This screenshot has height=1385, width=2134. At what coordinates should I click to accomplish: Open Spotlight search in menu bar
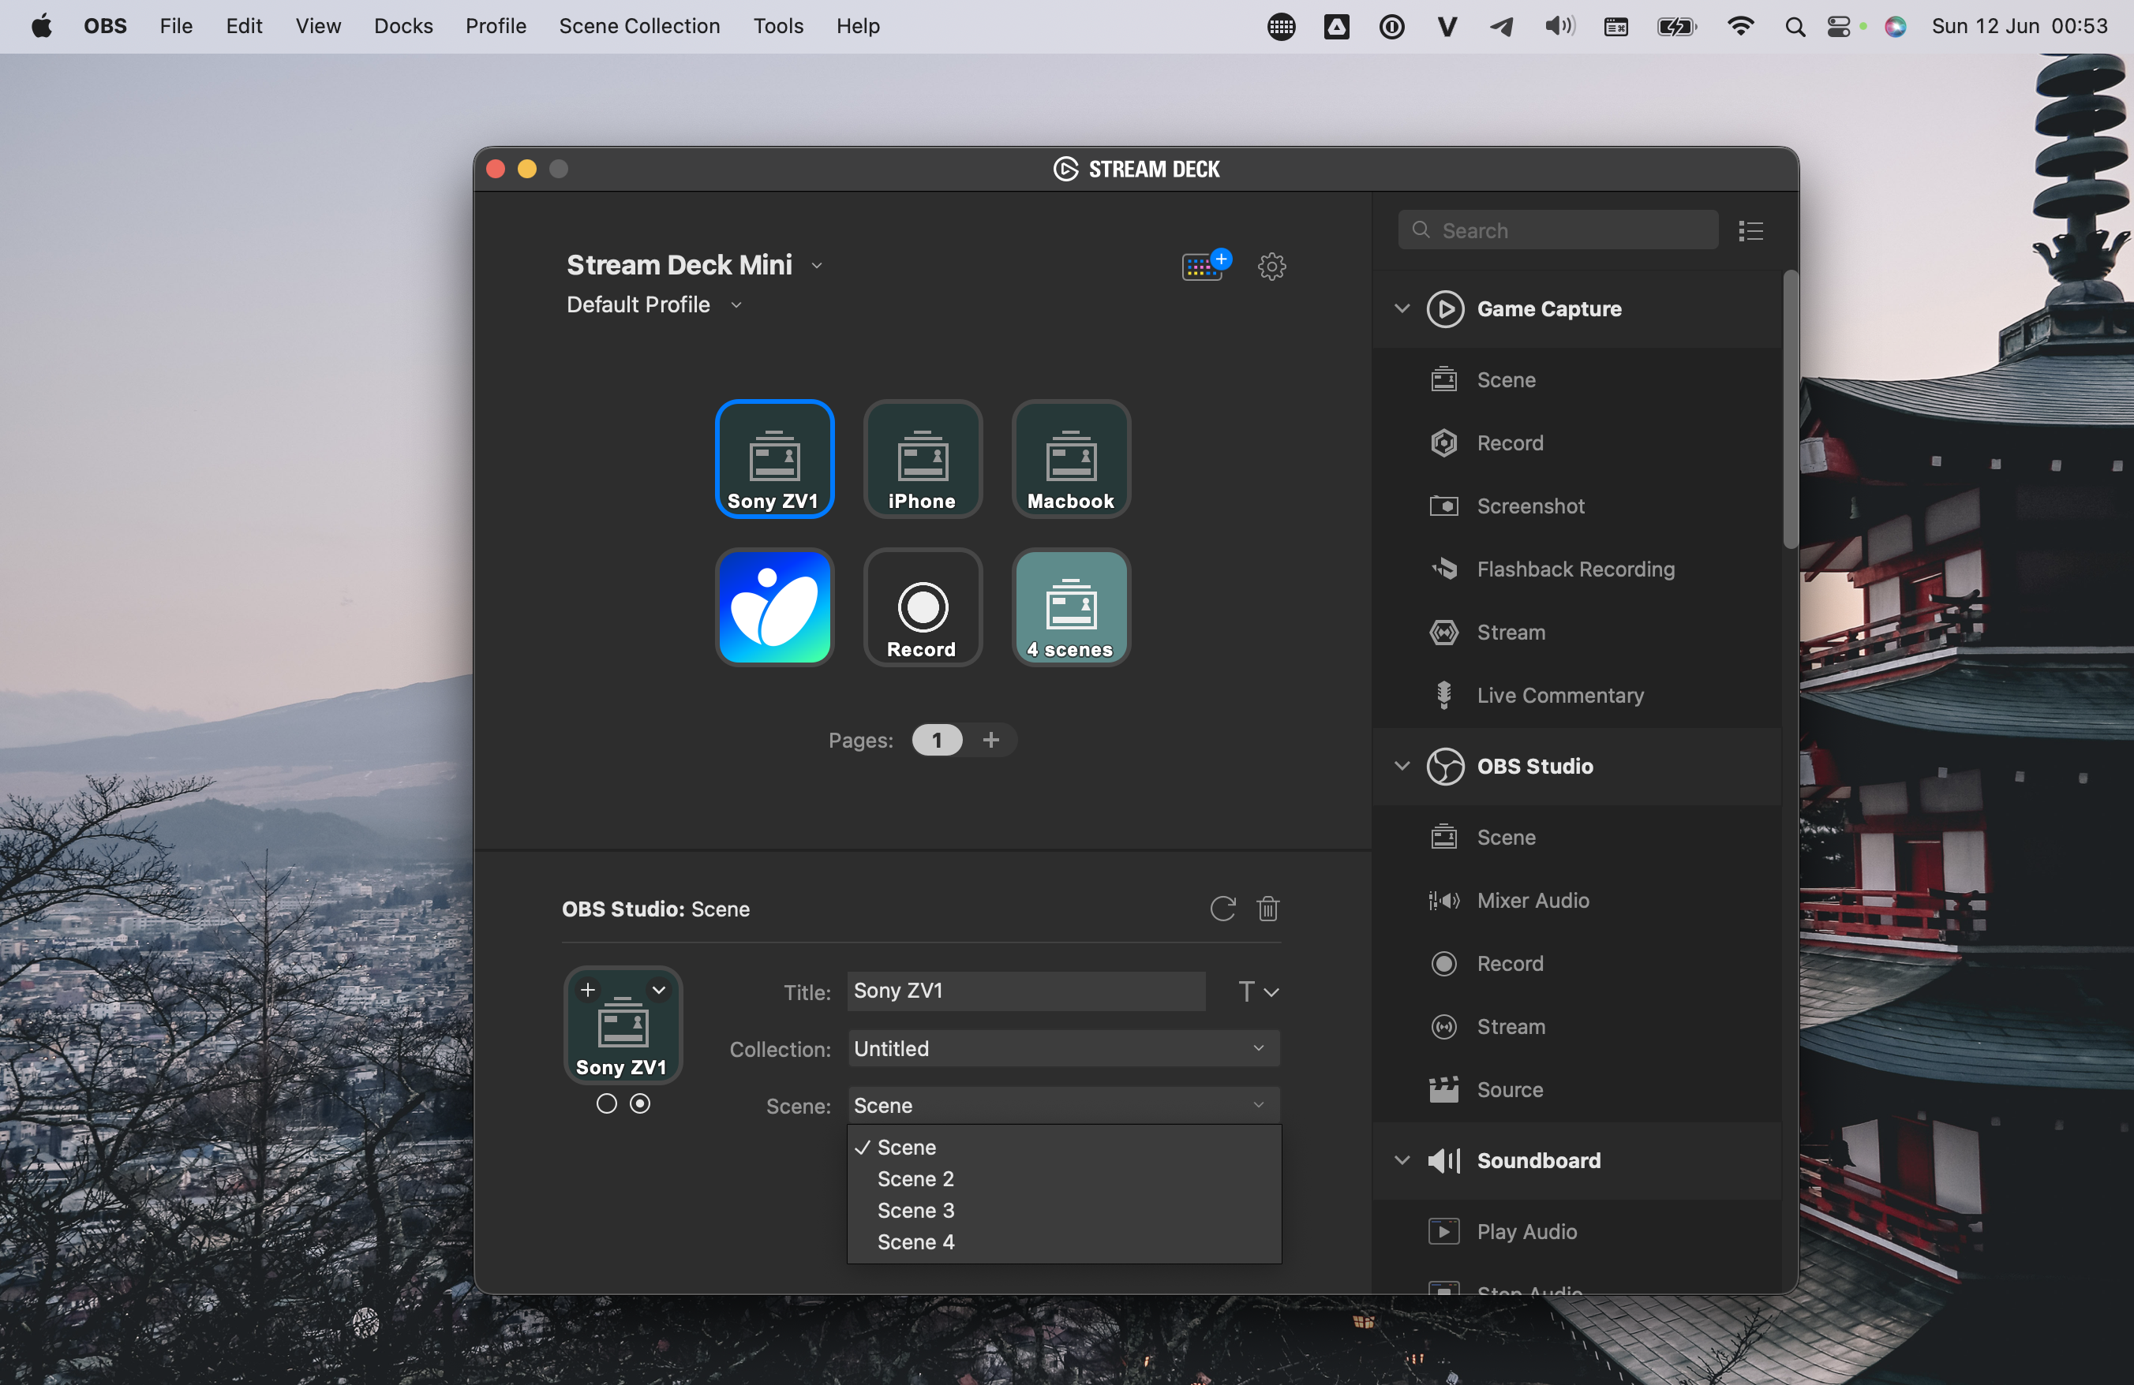point(1794,27)
